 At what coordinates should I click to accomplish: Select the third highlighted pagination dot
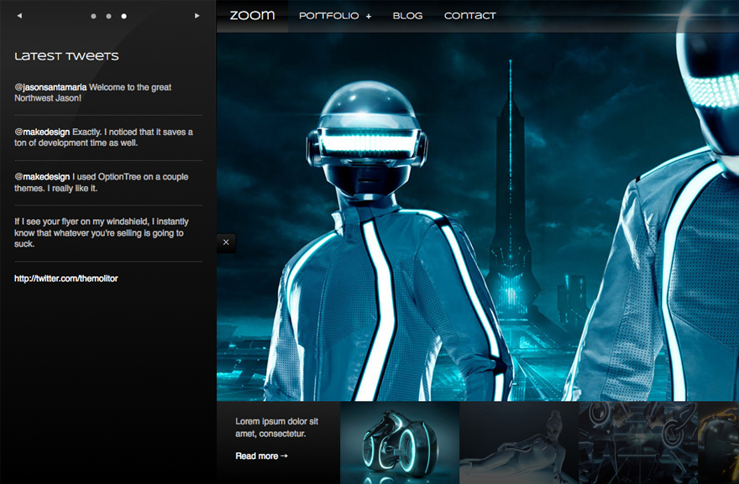pyautogui.click(x=124, y=16)
